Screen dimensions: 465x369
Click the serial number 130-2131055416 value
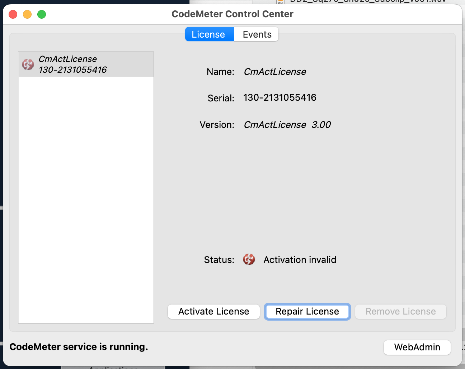[280, 97]
